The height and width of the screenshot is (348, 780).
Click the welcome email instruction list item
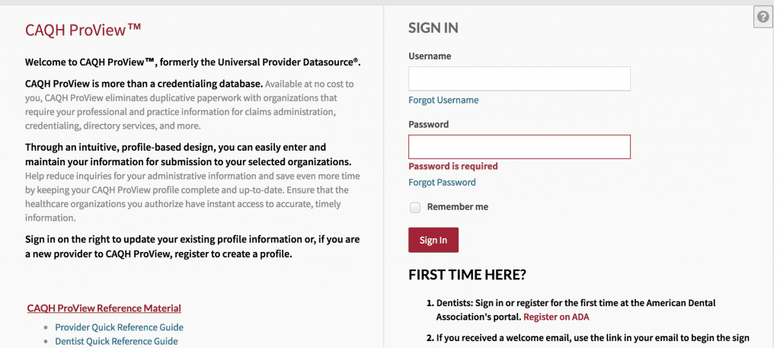(588, 339)
